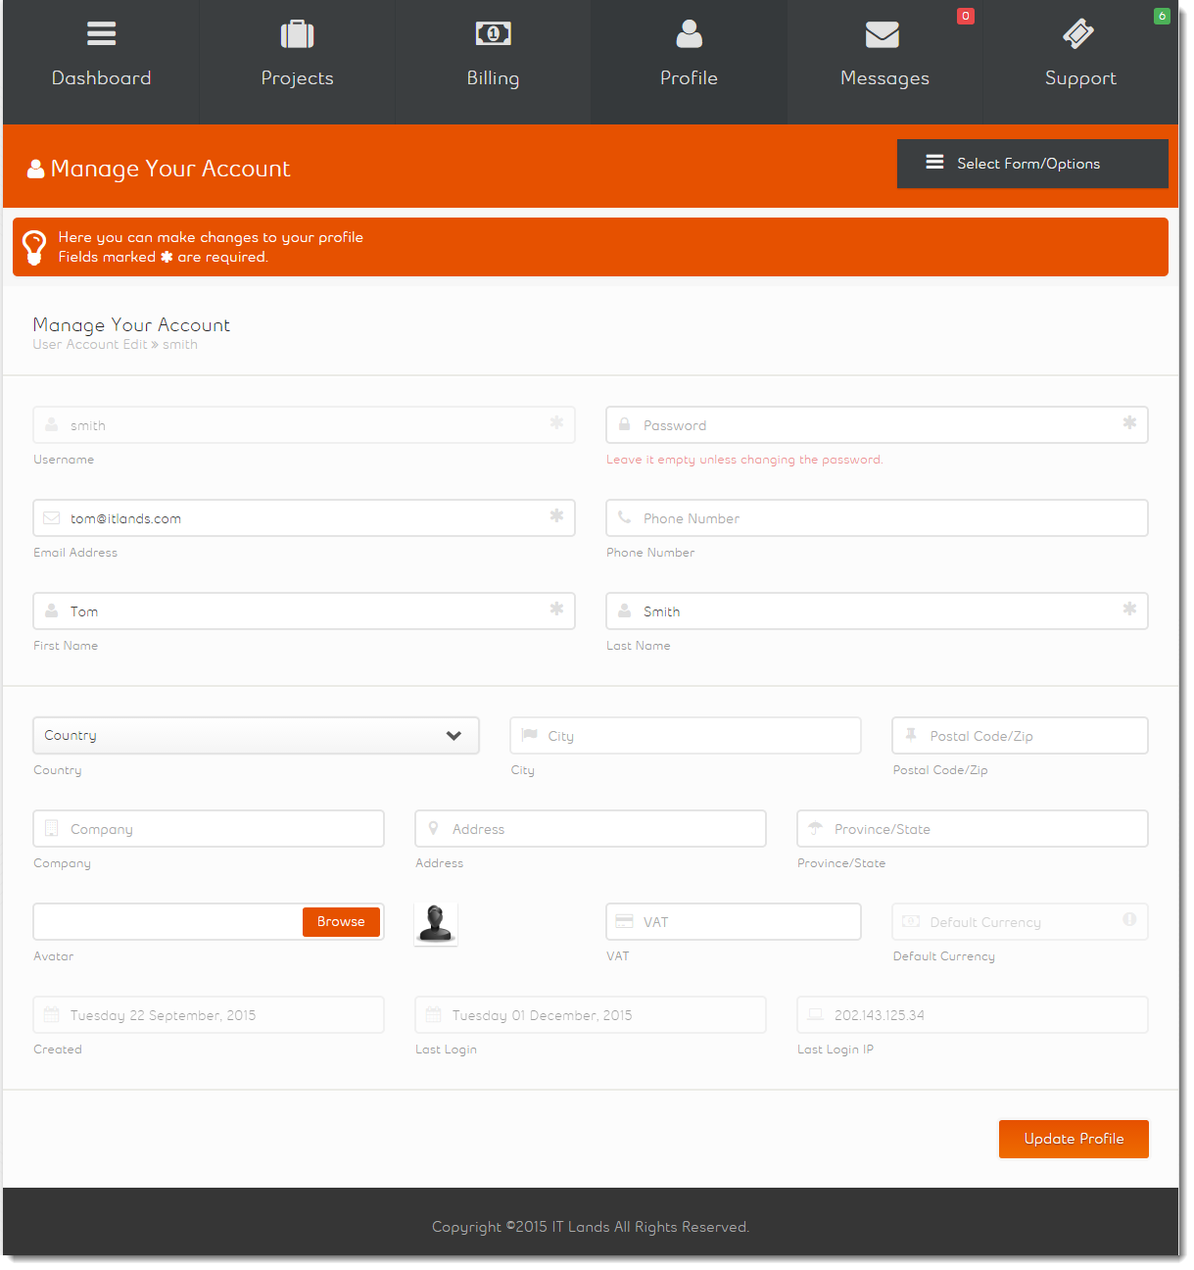Viewport: 1194px width, 1270px height.
Task: Open the Billing page
Action: [x=493, y=62]
